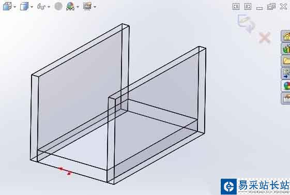Restore down the document window

coord(271,7)
